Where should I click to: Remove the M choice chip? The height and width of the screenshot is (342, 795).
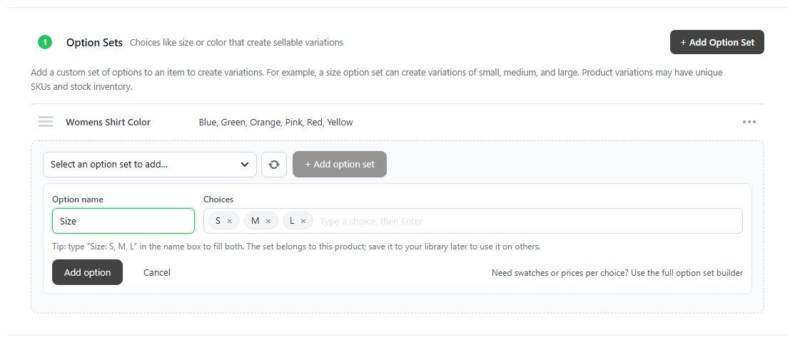pyautogui.click(x=268, y=221)
